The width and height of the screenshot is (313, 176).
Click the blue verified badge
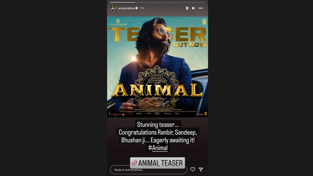click(x=137, y=8)
